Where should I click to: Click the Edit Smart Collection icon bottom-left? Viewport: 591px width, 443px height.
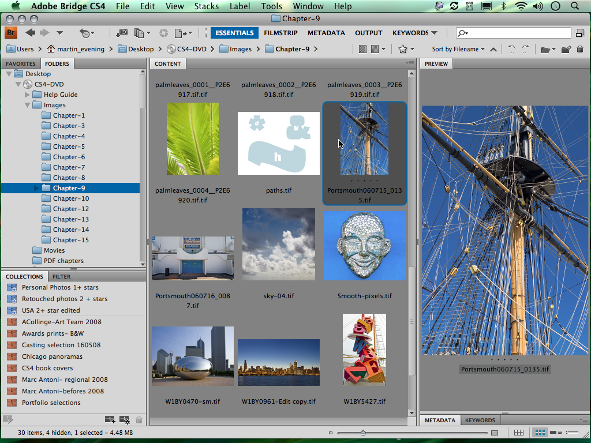point(8,419)
